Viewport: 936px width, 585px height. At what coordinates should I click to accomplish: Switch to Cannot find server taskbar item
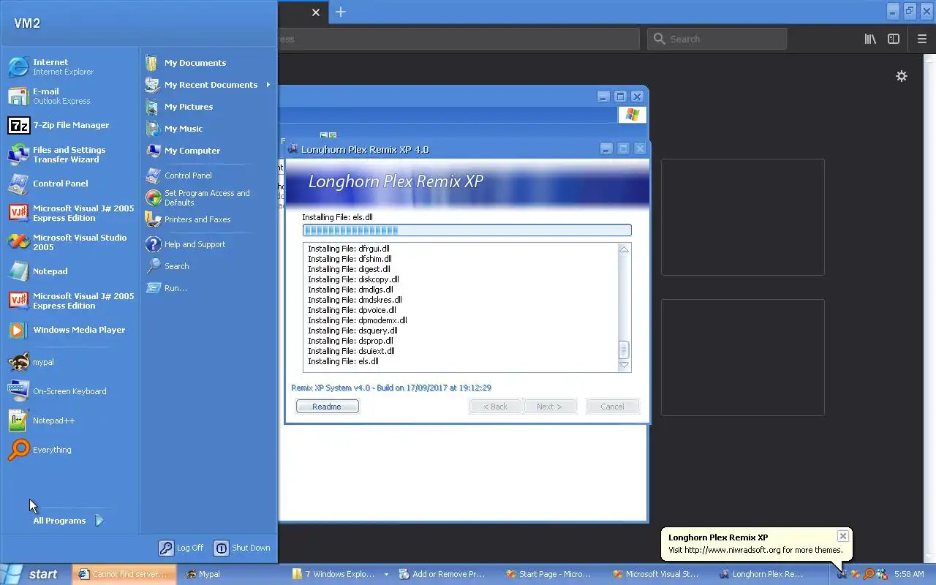point(124,574)
